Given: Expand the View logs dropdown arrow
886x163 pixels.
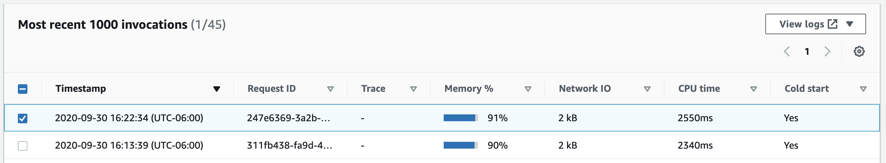Looking at the screenshot, I should 850,24.
